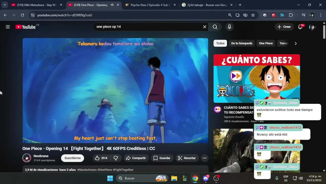
Task: Select the Todos filter chip
Action: click(220, 43)
